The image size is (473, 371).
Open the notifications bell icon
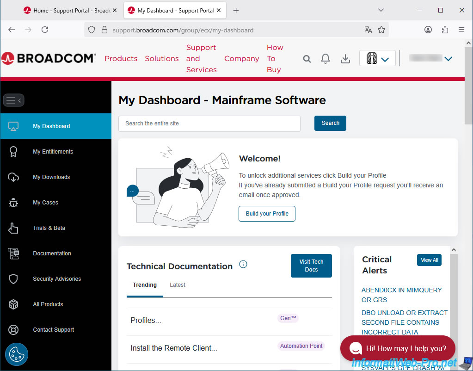point(326,59)
